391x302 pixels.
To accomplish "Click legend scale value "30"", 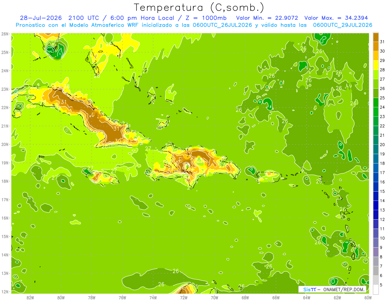I will tap(383, 51).
